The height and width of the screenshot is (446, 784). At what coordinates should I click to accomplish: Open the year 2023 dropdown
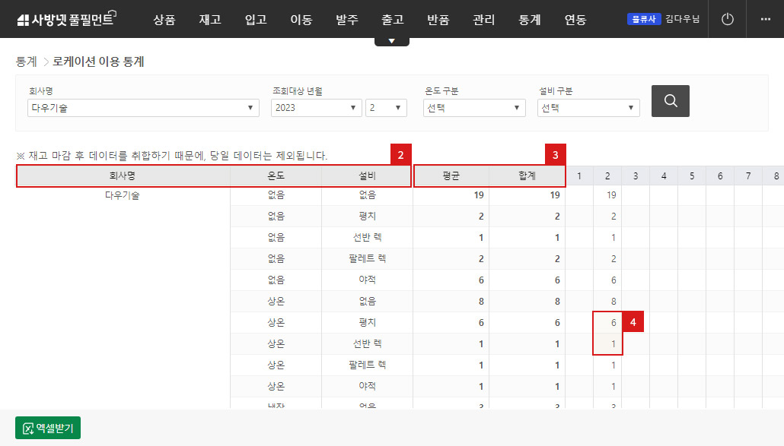click(x=315, y=107)
